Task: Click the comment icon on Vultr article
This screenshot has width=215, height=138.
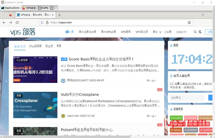Action: point(148,116)
